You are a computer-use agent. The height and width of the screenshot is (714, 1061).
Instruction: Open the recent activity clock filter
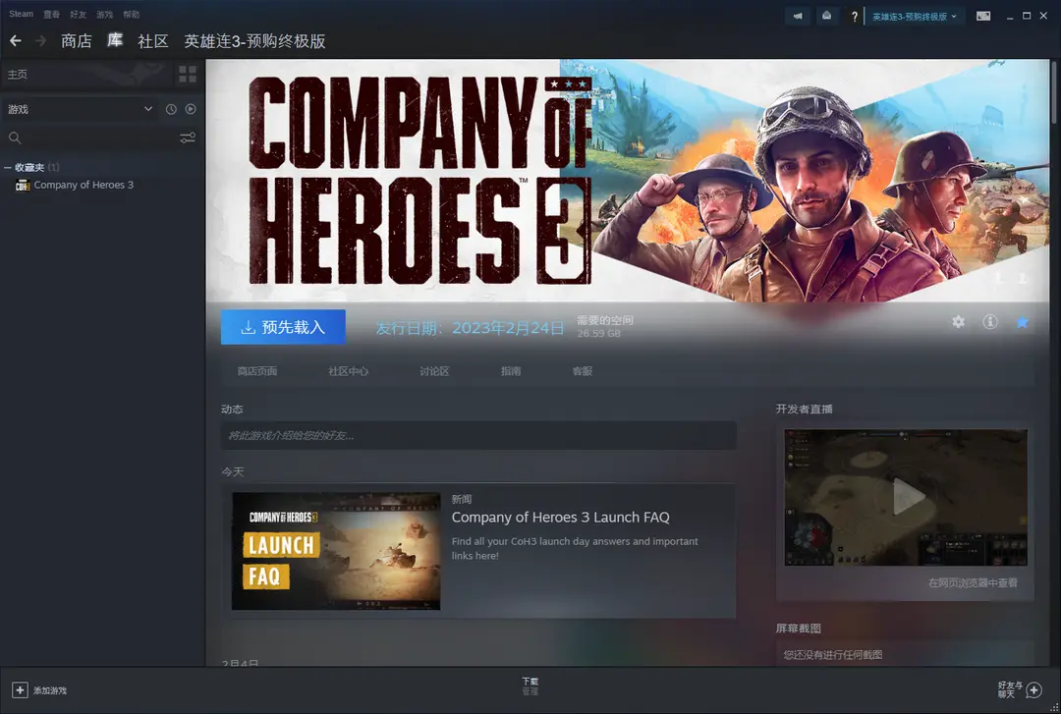171,109
